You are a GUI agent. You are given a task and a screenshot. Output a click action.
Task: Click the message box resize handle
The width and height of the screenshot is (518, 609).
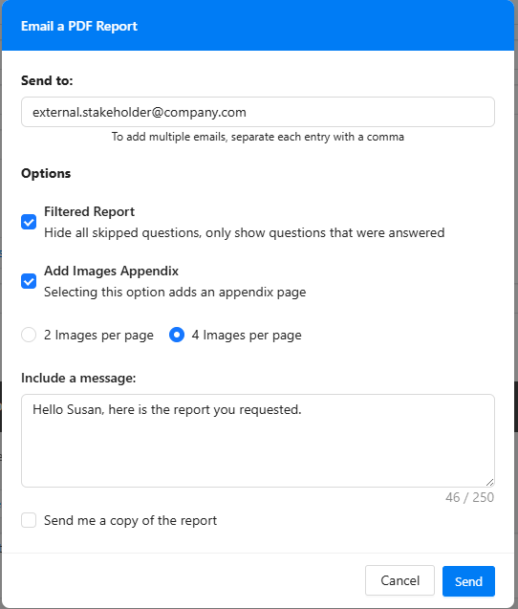[489, 483]
